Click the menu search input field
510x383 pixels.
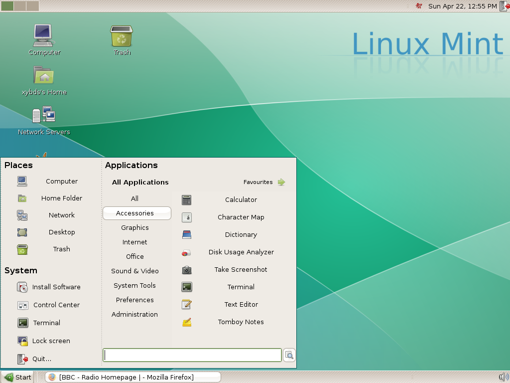coord(192,355)
